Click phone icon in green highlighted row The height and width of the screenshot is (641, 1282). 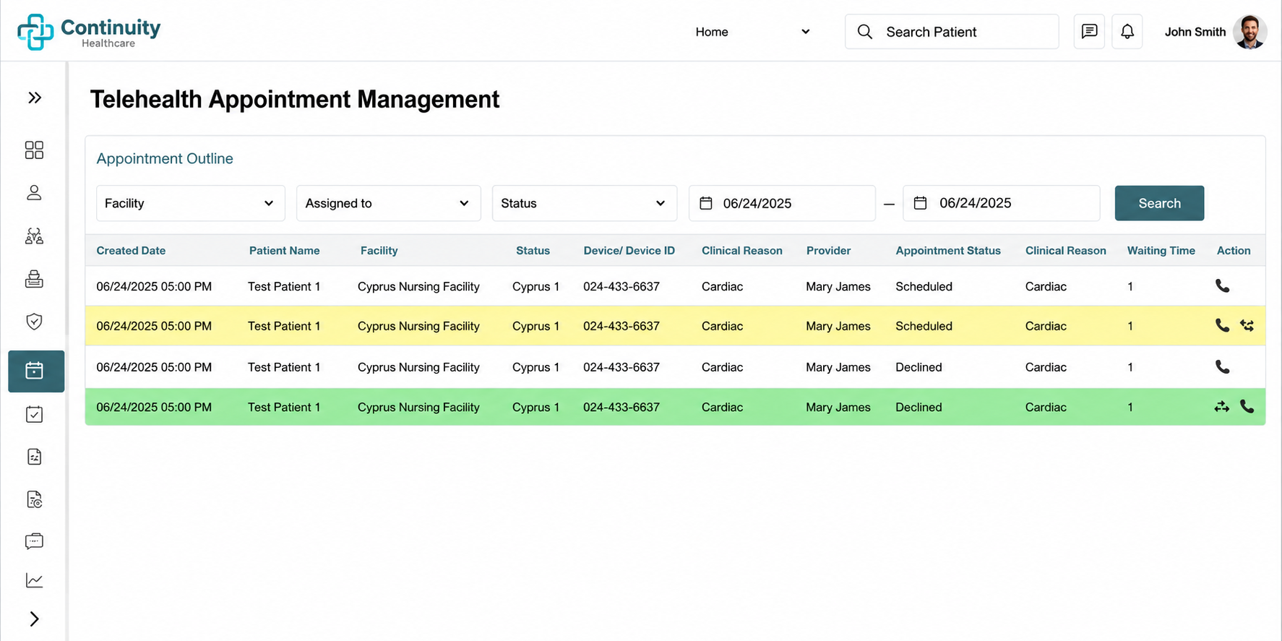(1247, 407)
